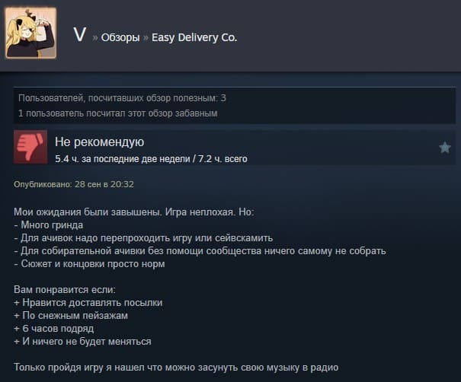Screen dimensions: 461x382
Task: Click the star award icon
Action: (445, 148)
